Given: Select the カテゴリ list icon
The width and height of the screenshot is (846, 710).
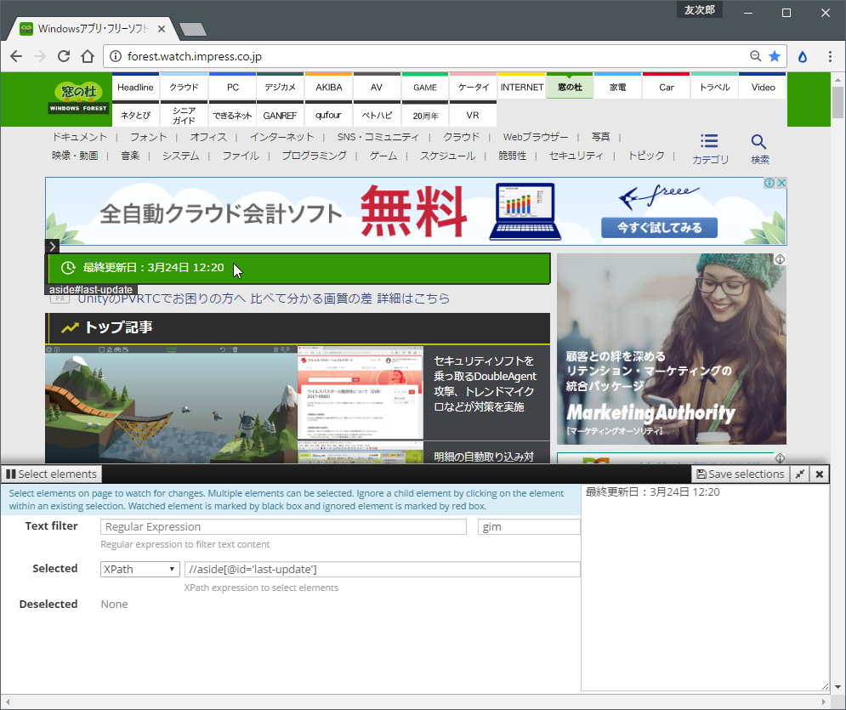Looking at the screenshot, I should click(x=710, y=141).
